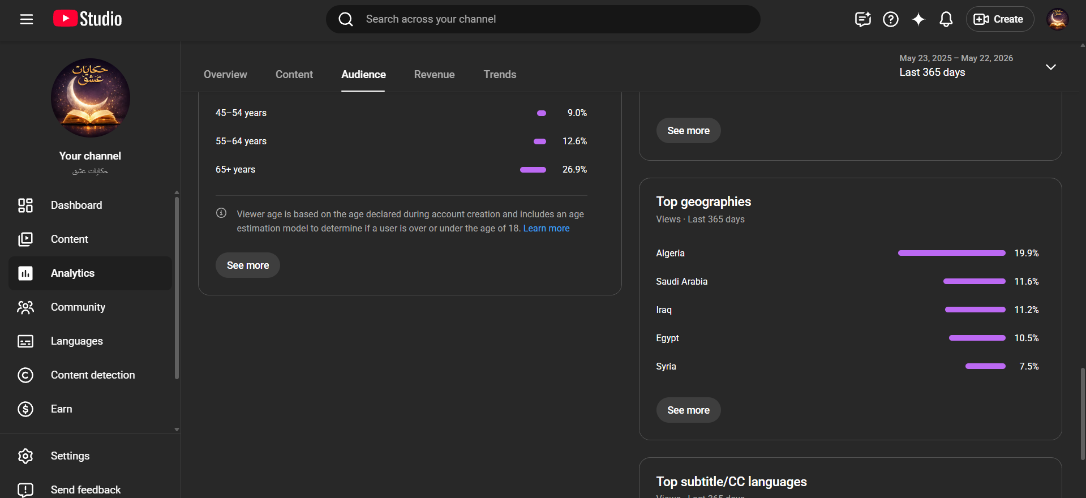Click the Community people icon

[x=25, y=307]
